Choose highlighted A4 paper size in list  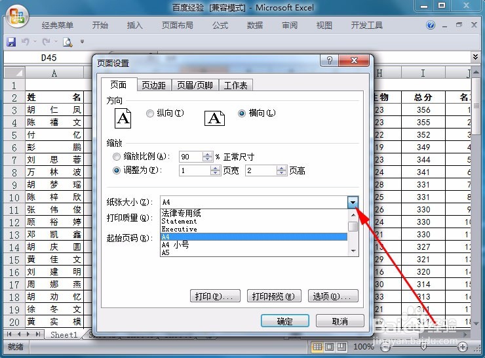point(254,237)
